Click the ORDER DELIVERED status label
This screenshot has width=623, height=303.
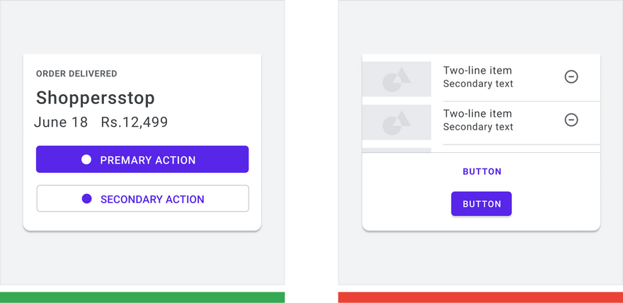[76, 74]
